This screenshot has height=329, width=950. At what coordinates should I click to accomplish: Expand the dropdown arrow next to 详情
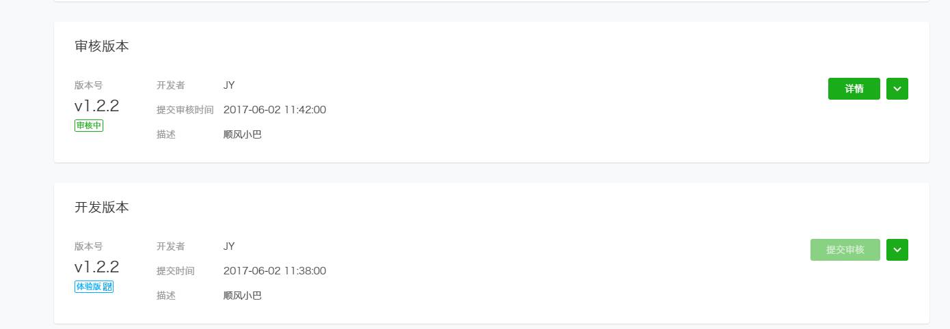897,89
